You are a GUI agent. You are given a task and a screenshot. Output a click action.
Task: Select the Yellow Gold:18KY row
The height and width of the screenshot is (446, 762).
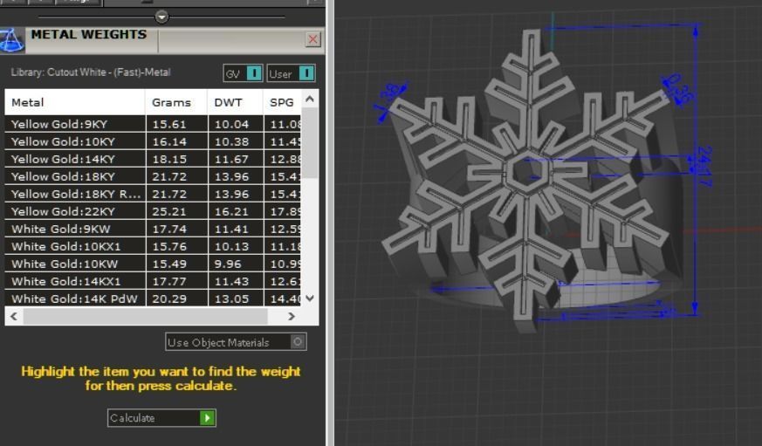pos(153,177)
